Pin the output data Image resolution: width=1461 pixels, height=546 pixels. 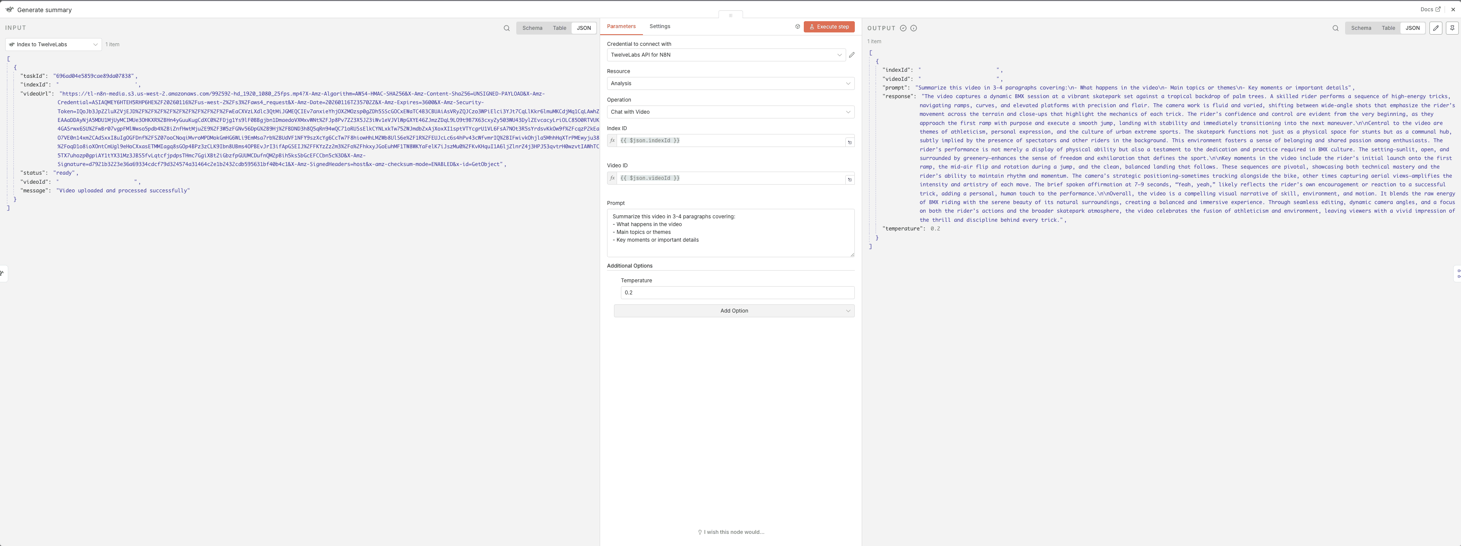(x=1452, y=28)
